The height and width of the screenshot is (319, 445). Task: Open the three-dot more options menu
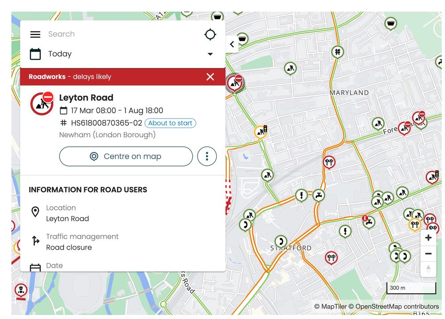click(x=207, y=156)
